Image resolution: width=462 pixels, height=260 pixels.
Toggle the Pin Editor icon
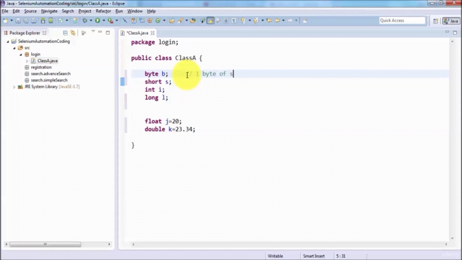305,21
